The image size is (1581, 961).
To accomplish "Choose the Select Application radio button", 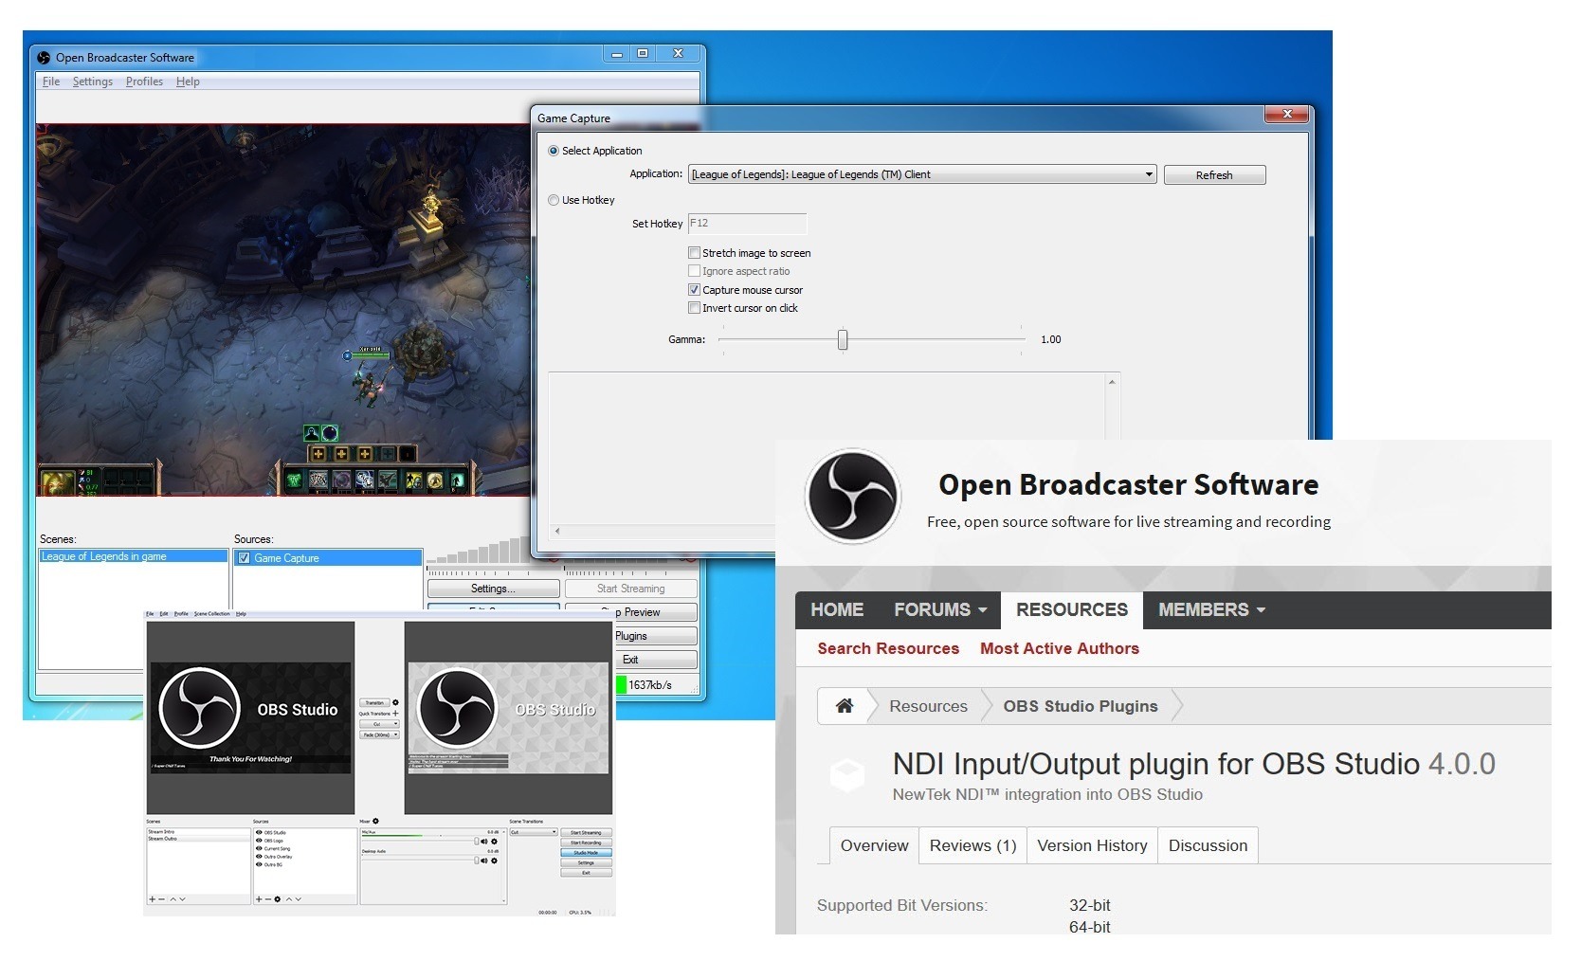I will 554,151.
